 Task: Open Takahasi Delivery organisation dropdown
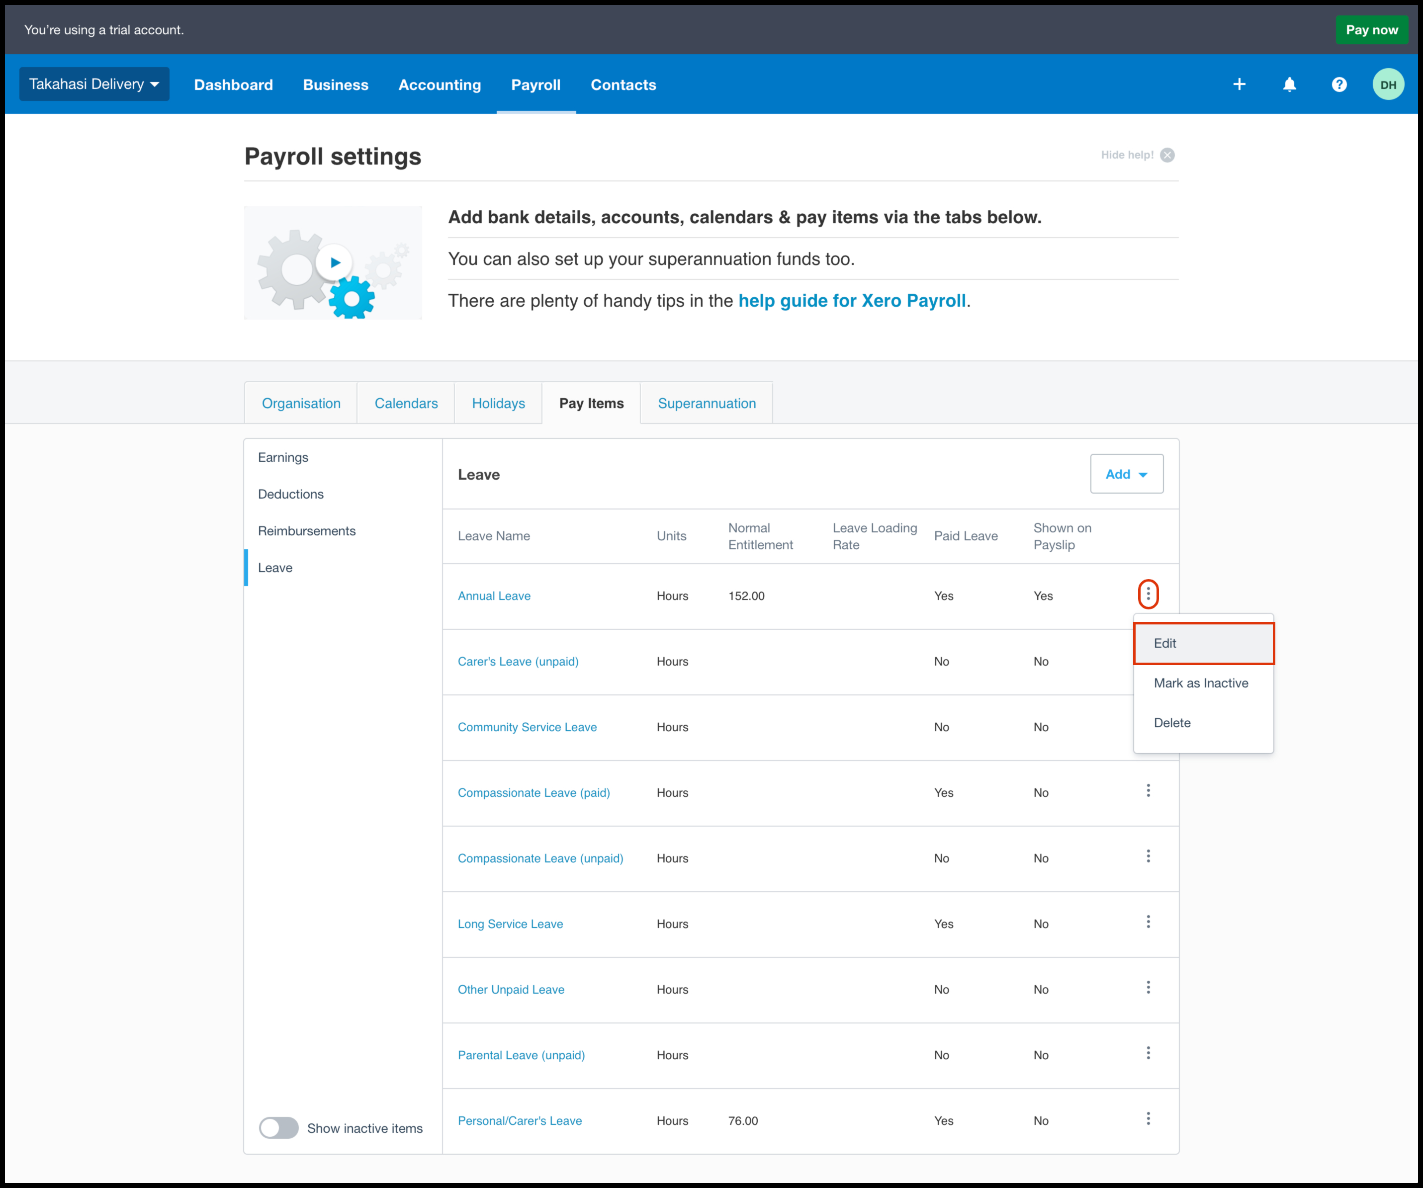94,84
